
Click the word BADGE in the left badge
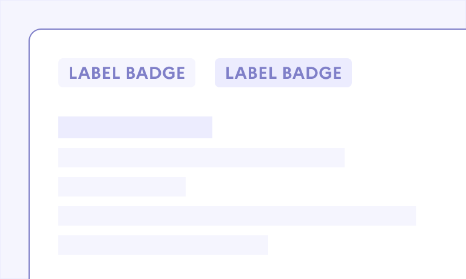pos(155,73)
